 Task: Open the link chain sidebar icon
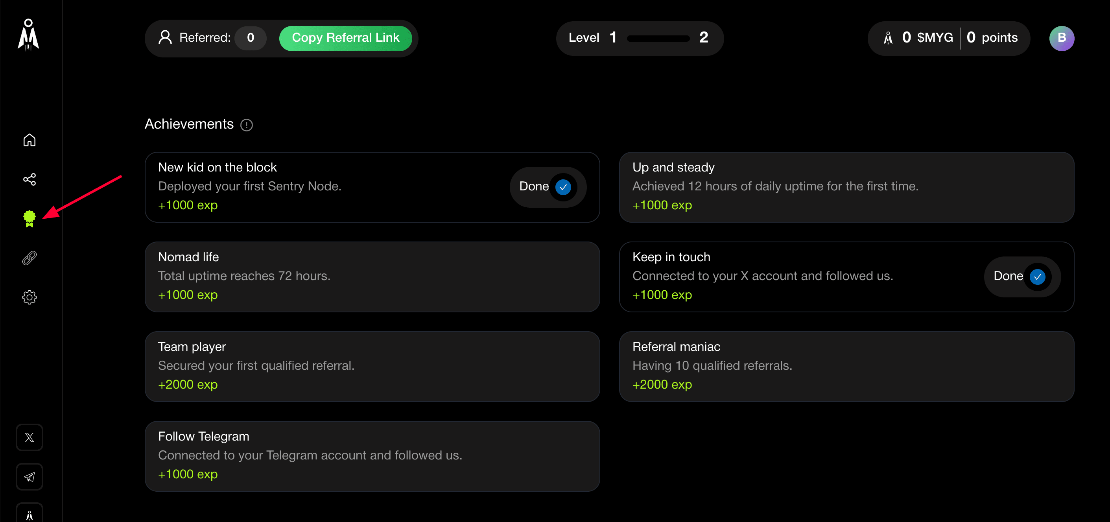click(29, 258)
